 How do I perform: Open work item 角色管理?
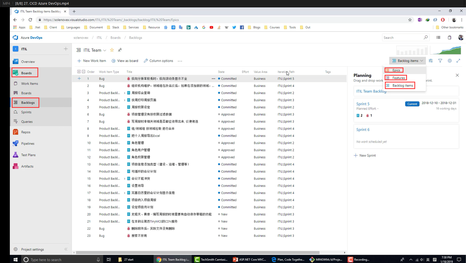coord(138,143)
